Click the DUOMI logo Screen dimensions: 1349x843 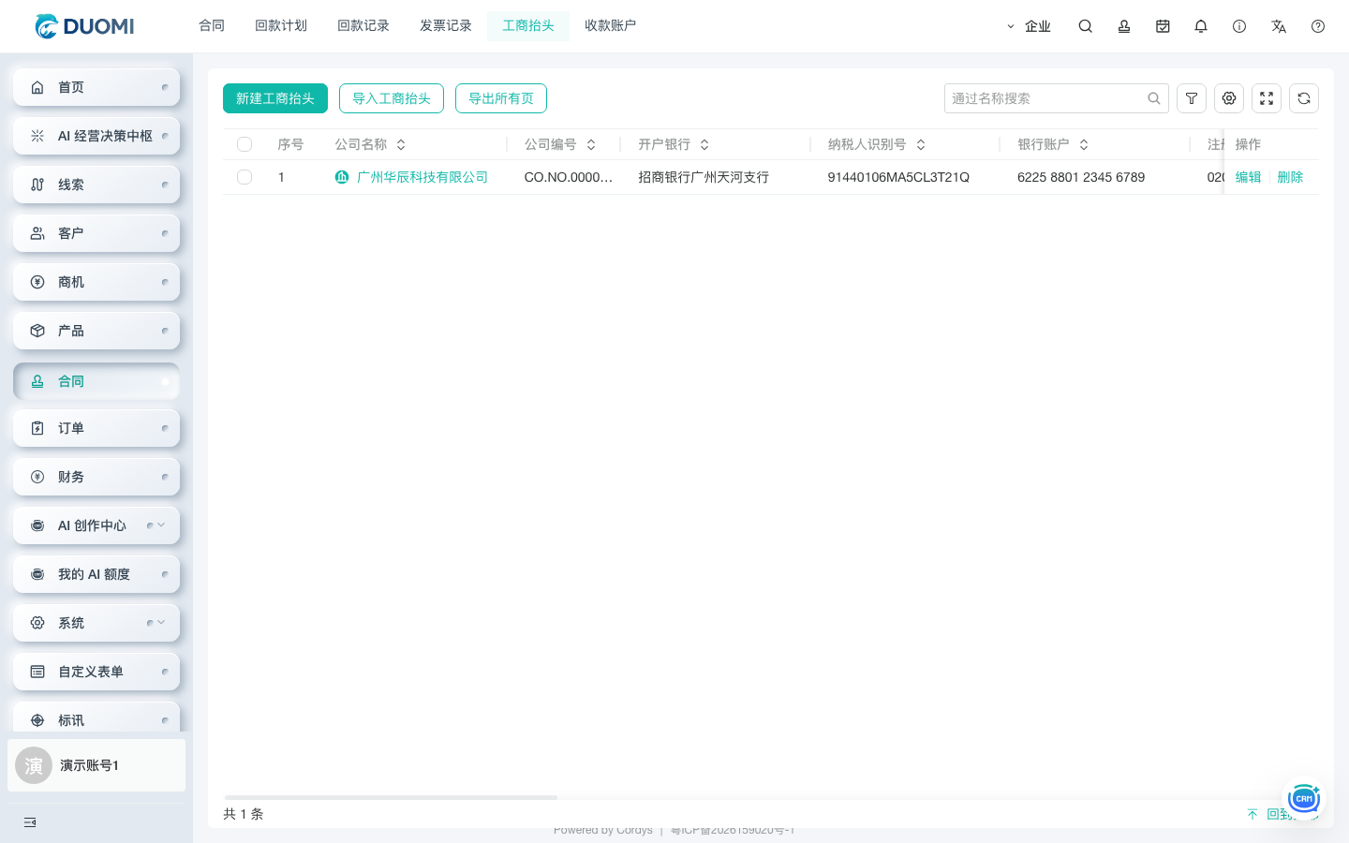pyautogui.click(x=84, y=26)
